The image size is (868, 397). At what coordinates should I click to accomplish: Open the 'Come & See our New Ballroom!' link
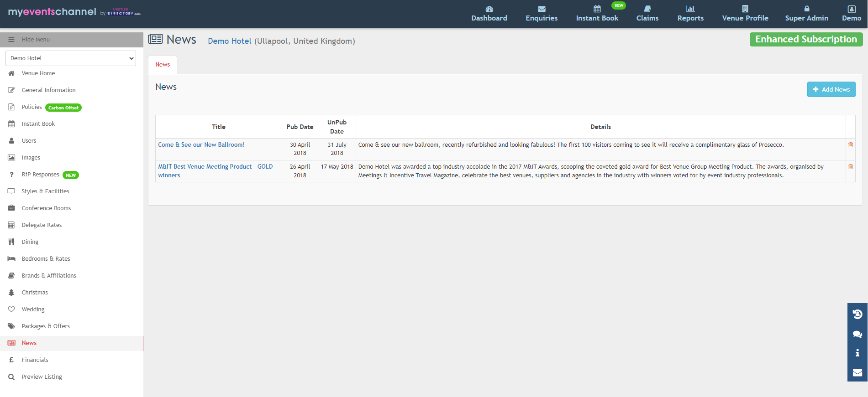pyautogui.click(x=201, y=144)
